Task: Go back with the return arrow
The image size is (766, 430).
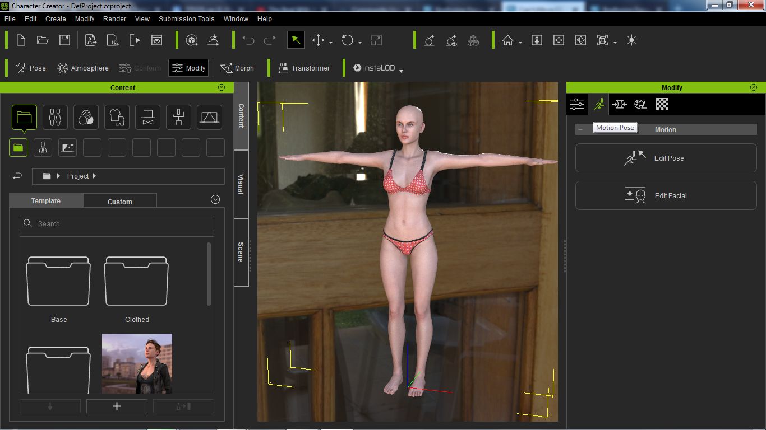Action: coord(17,176)
